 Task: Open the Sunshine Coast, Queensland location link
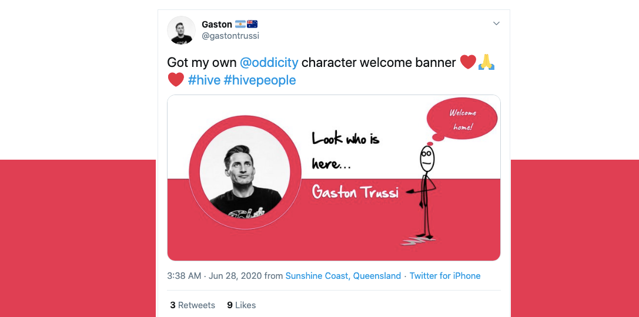pyautogui.click(x=343, y=276)
